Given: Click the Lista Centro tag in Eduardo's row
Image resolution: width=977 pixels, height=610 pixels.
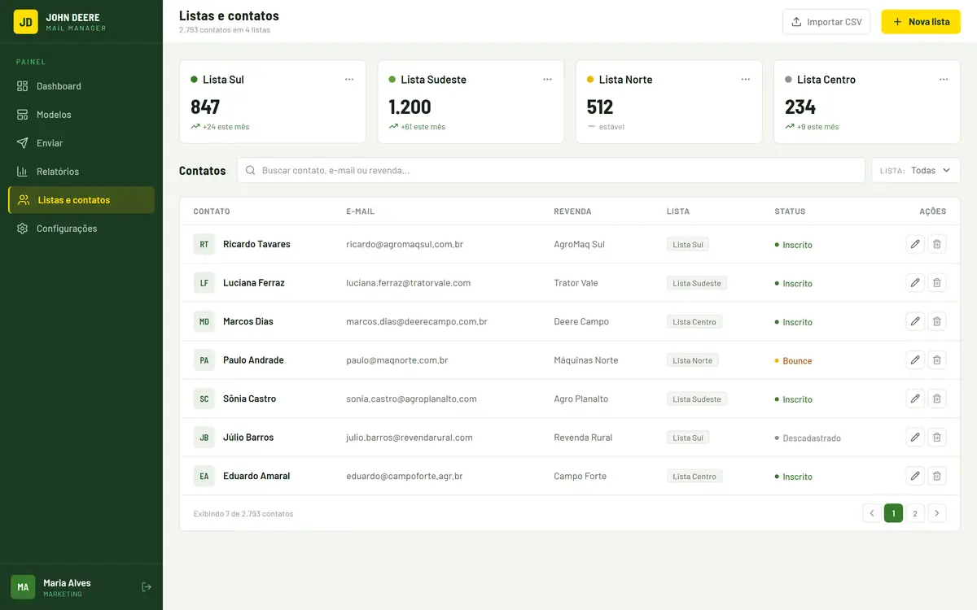Looking at the screenshot, I should 694,476.
